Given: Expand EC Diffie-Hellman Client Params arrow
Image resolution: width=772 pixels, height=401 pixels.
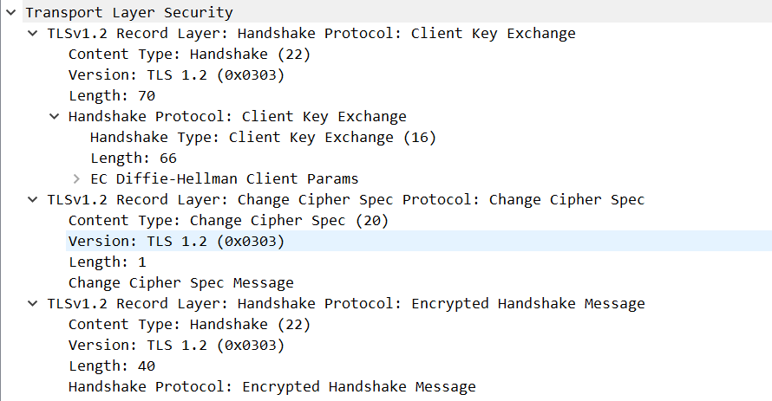Looking at the screenshot, I should (76, 179).
